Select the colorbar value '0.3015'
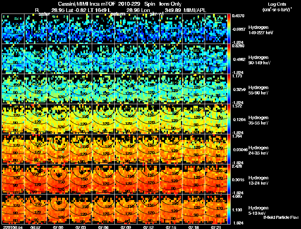 pyautogui.click(x=239, y=180)
